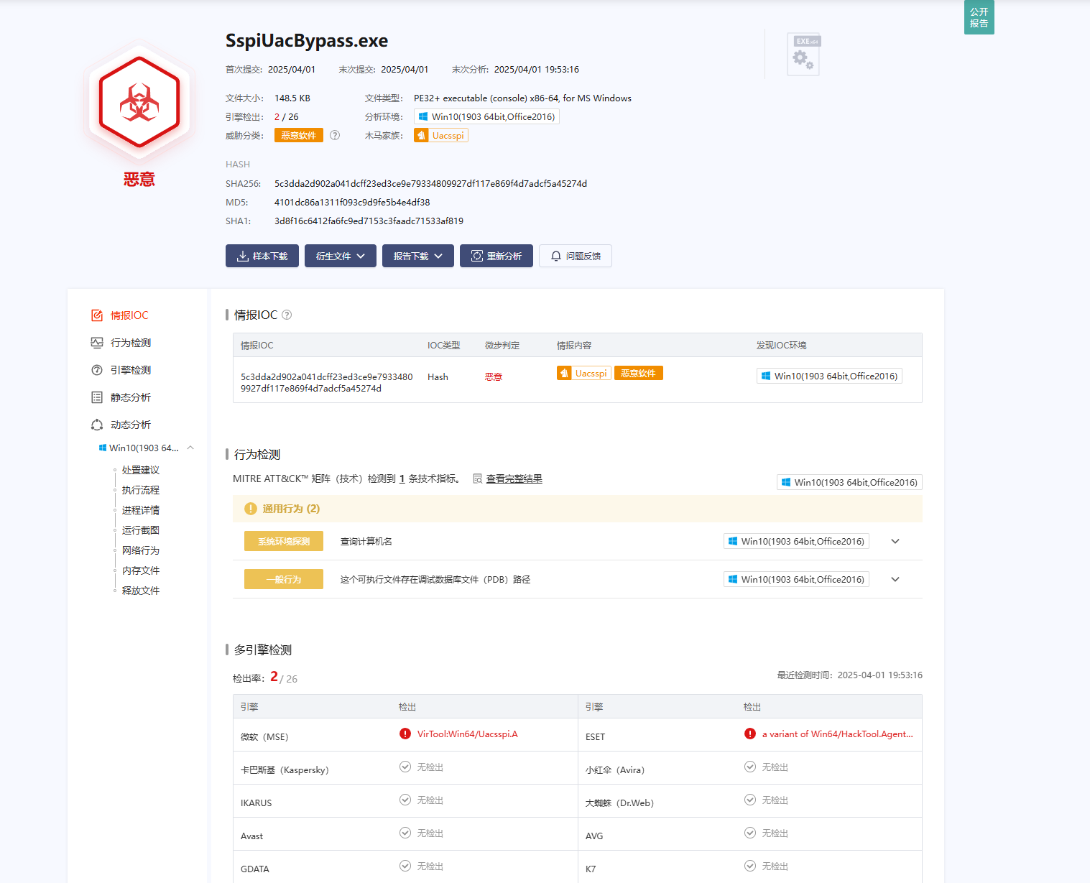Click the Uacsspi tag in IOC table
Viewport: 1090px width, 883px height.
click(x=584, y=373)
